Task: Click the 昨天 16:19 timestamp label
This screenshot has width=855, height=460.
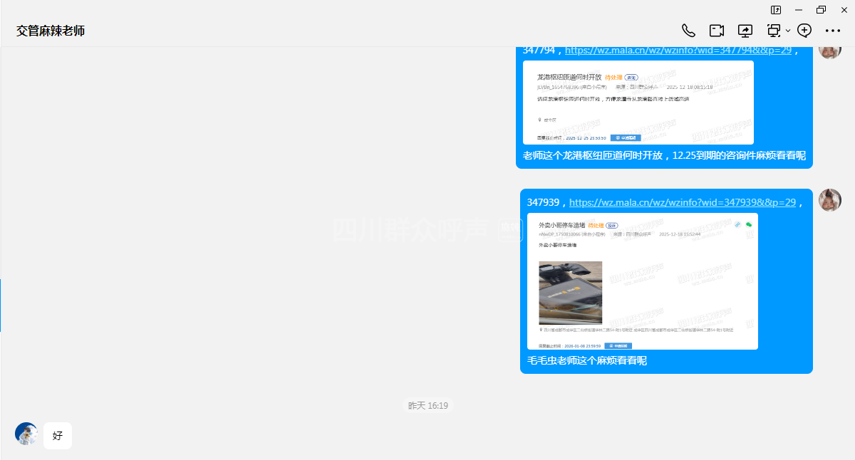Action: 427,405
